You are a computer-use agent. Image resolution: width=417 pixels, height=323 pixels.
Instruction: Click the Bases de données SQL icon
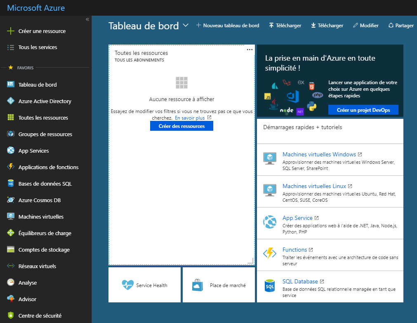11,183
